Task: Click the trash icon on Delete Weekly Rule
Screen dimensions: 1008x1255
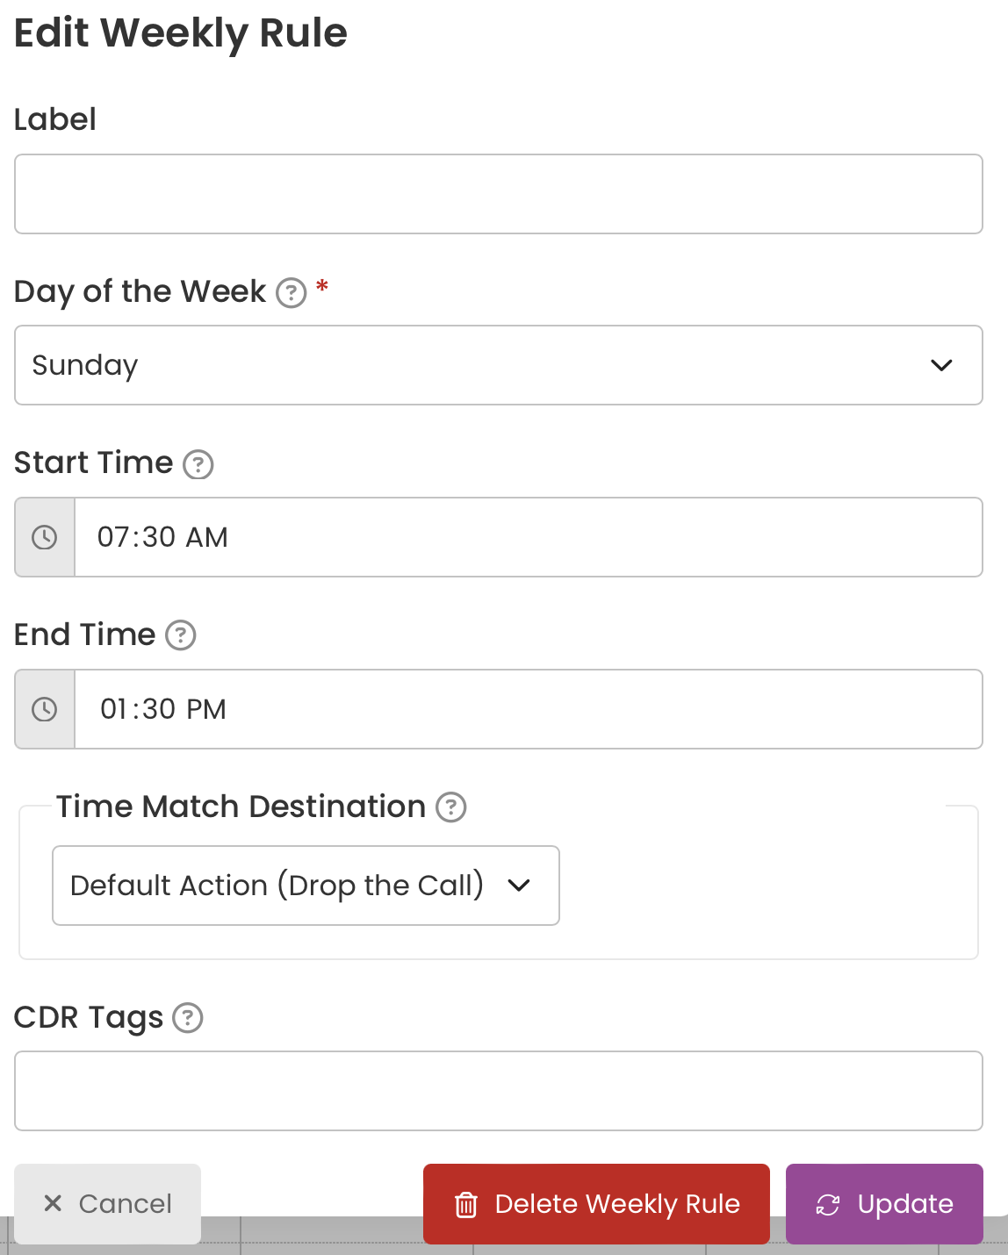Action: click(466, 1205)
